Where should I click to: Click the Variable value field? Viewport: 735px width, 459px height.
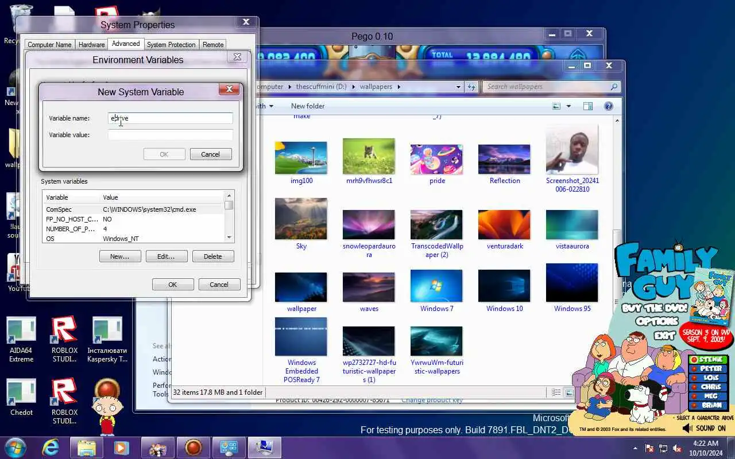[x=171, y=135]
